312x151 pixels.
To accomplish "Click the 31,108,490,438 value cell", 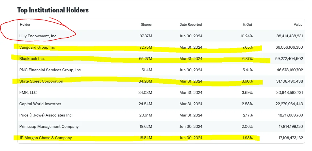I will [x=289, y=81].
